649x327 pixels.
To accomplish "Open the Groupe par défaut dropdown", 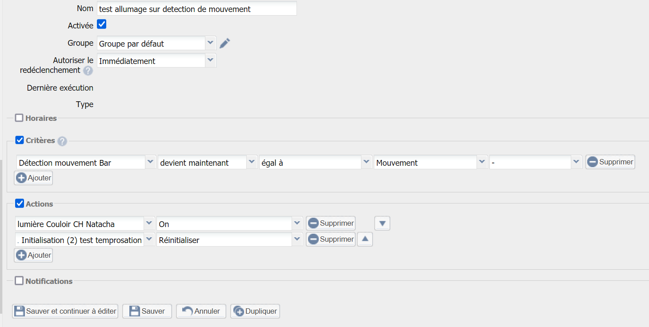I will 210,44.
